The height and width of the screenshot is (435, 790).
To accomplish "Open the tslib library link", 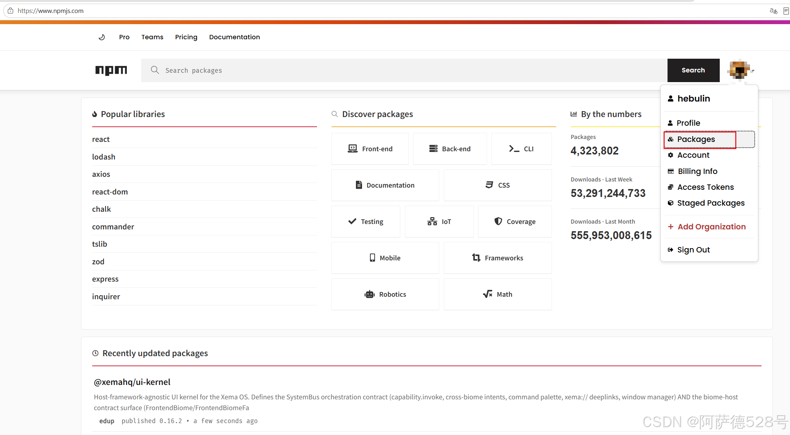I will (100, 244).
